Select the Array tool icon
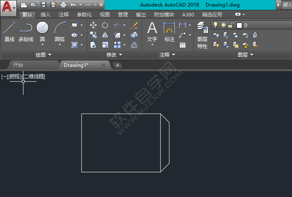The width and height of the screenshot is (292, 197). tap(117, 45)
